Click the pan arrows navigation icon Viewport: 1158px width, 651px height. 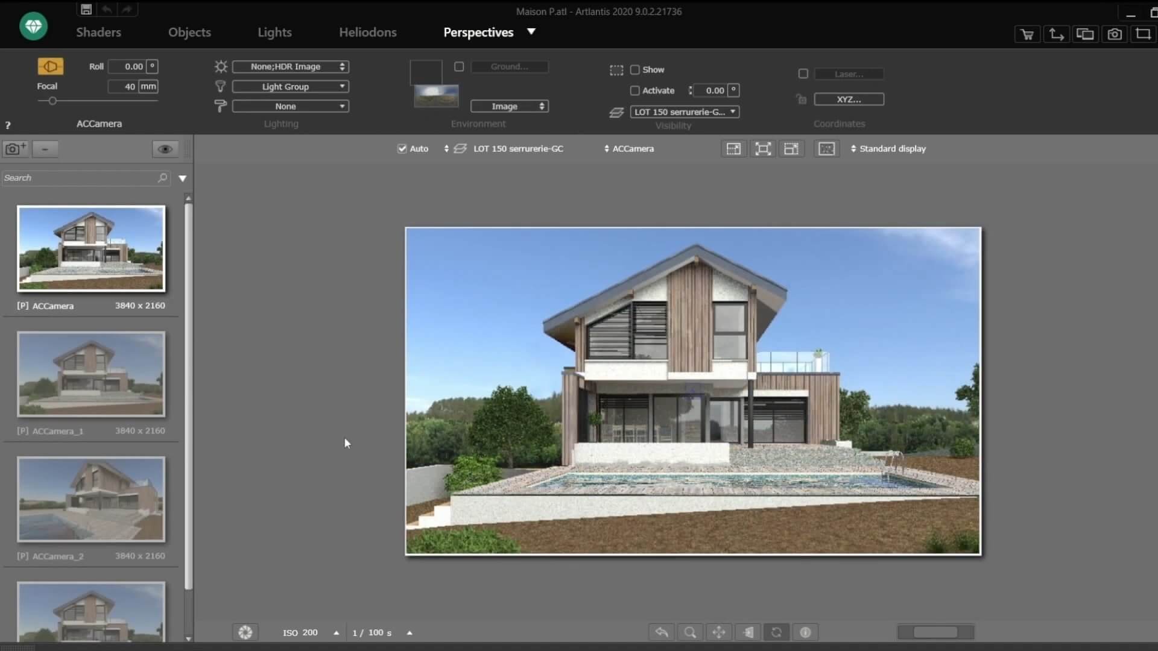[x=719, y=632]
